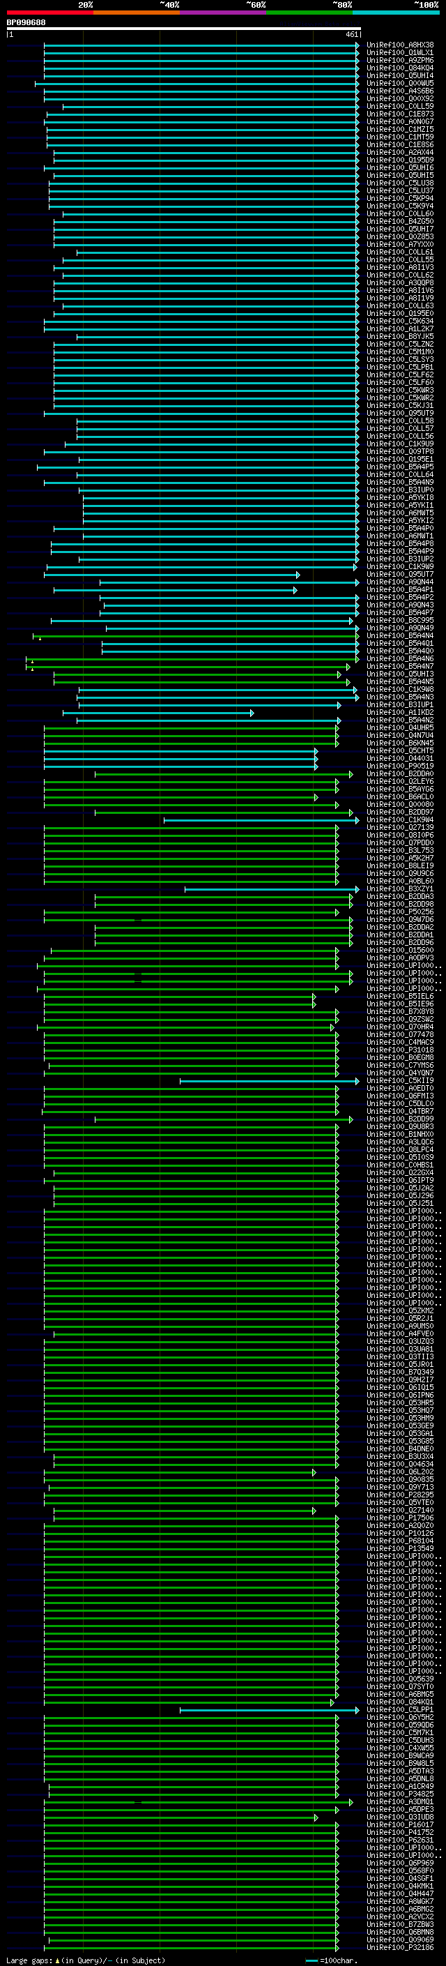Select the UniRef100_O44031 label

[x=400, y=759]
